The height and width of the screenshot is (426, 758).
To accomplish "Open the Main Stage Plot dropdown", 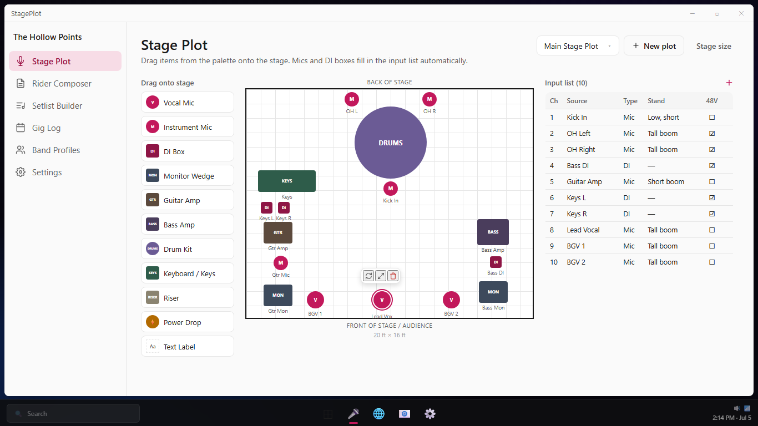I will (578, 46).
